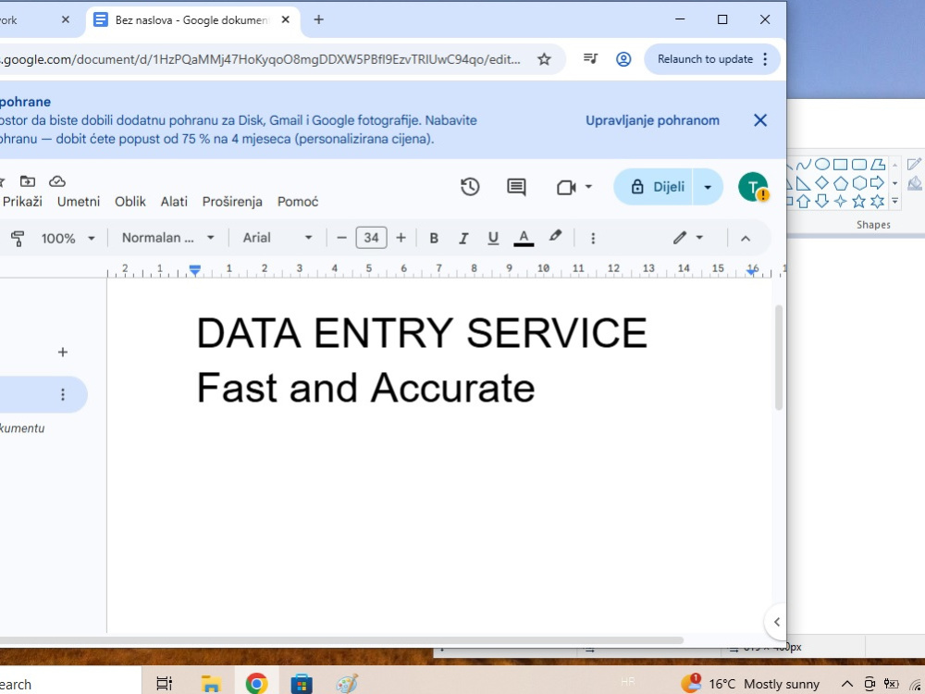Add a document tab with the plus icon
Viewport: 925px width, 694px height.
coord(63,353)
